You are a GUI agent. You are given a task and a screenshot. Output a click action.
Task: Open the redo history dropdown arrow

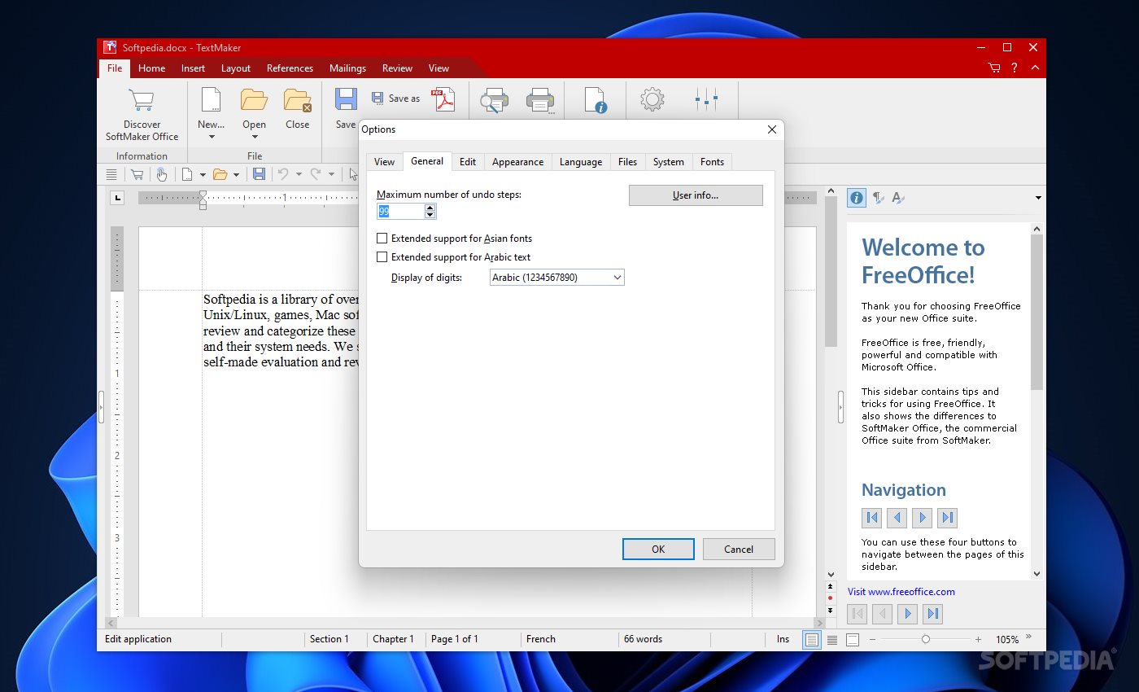[331, 174]
